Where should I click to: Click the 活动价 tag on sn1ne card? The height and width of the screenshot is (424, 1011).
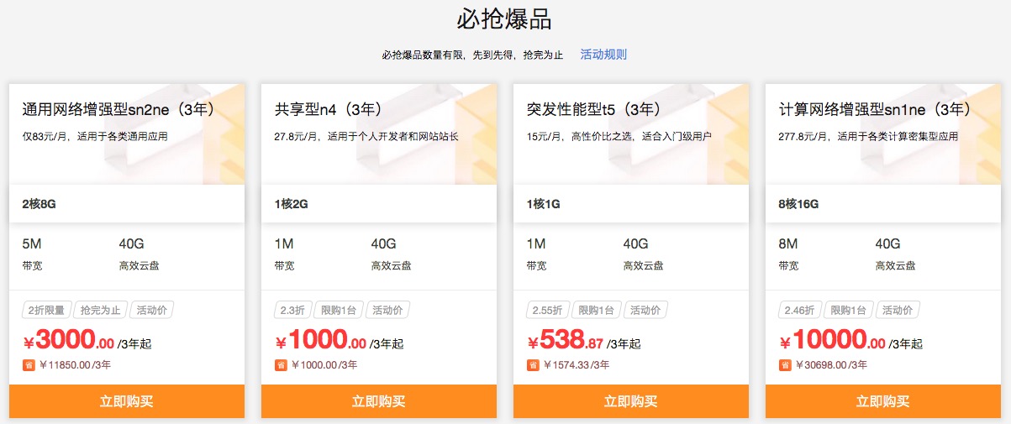pos(898,310)
